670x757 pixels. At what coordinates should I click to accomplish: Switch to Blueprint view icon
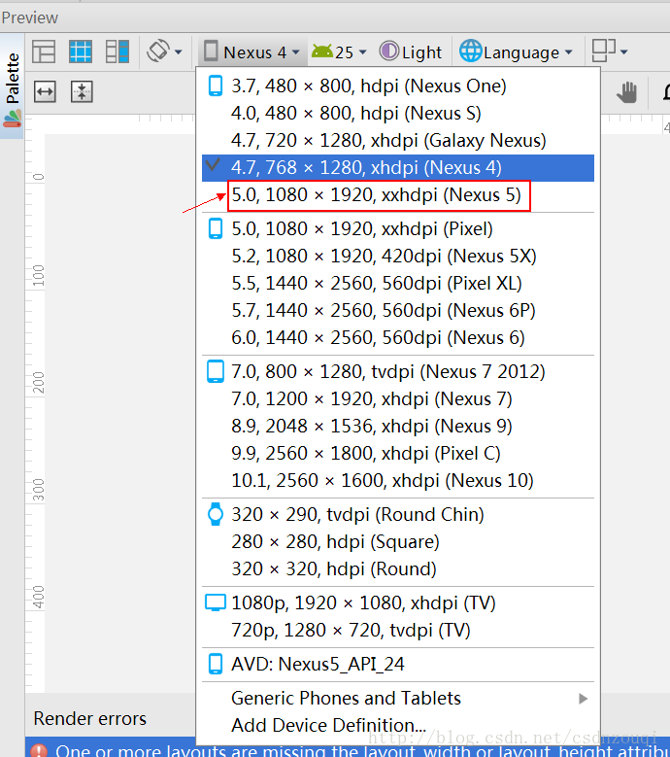point(81,52)
